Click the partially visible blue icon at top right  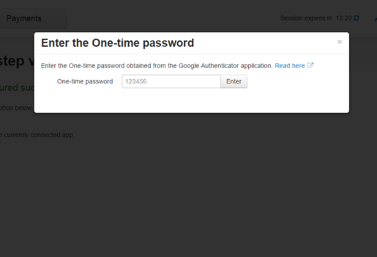[375, 18]
